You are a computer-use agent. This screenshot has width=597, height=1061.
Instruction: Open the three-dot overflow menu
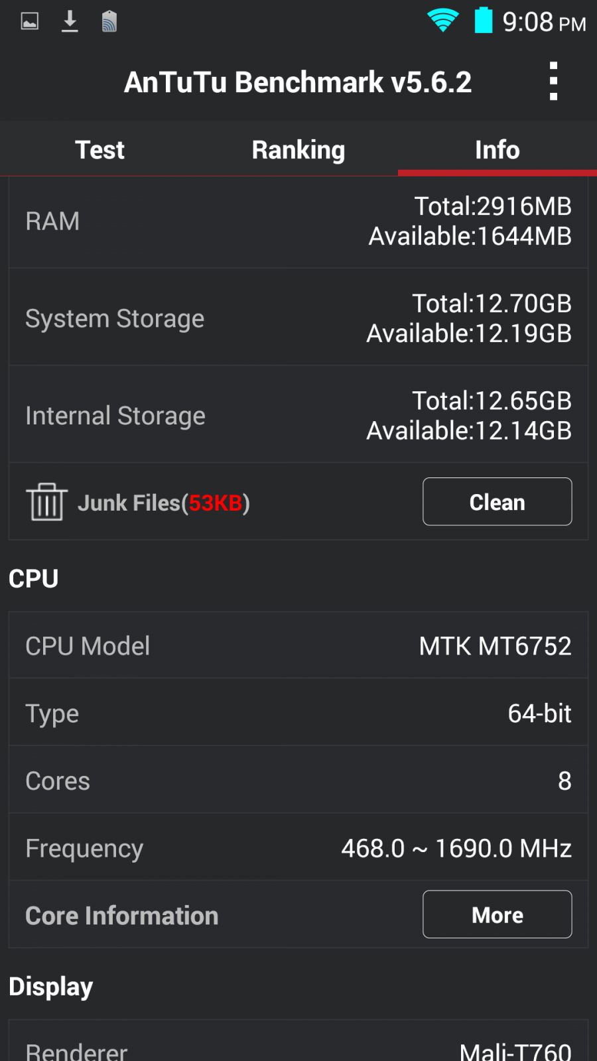[553, 82]
